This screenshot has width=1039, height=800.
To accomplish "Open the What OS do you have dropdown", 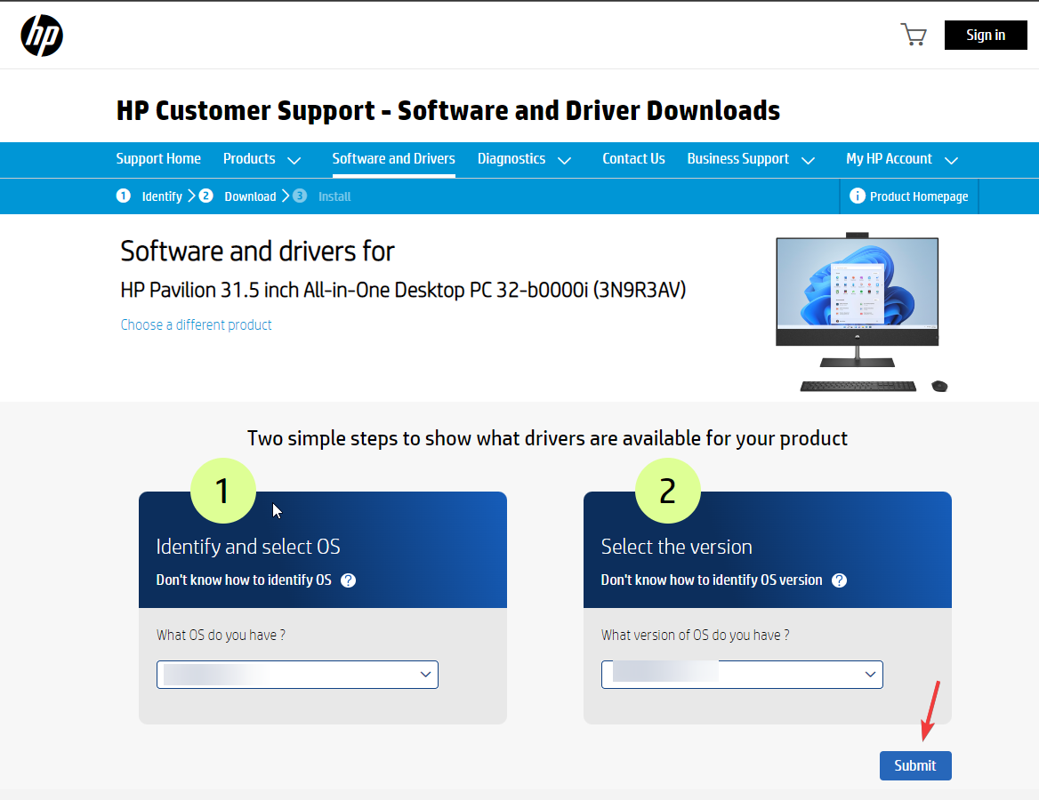I will (297, 675).
